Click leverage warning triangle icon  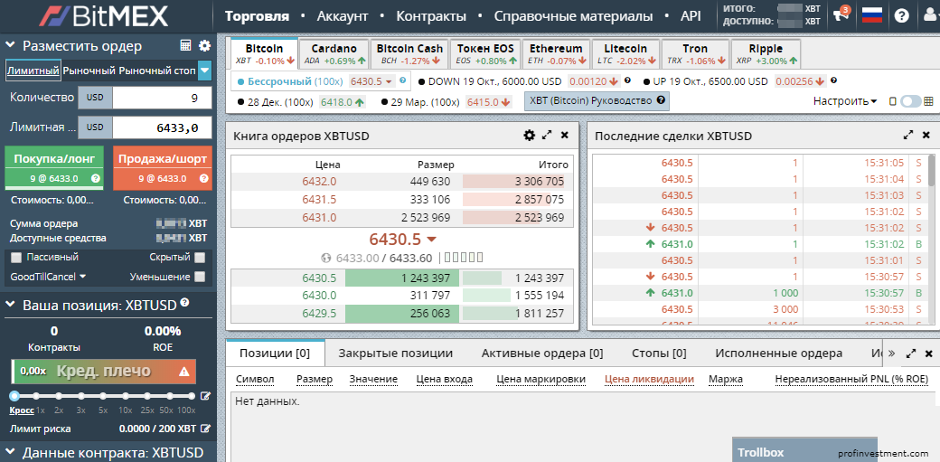pos(184,372)
